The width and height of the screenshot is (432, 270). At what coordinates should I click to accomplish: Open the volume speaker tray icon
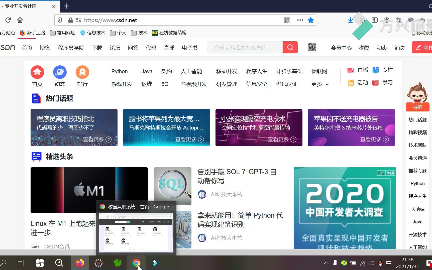371,263
